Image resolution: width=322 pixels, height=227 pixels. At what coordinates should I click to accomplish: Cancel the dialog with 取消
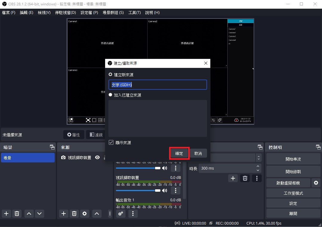point(198,153)
